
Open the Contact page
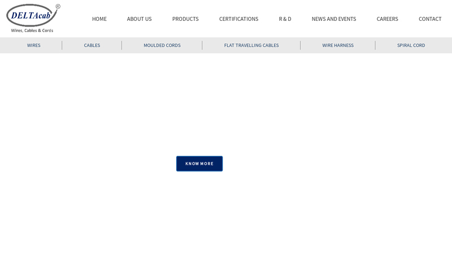(430, 19)
